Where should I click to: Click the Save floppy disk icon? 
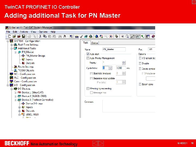point(23,36)
